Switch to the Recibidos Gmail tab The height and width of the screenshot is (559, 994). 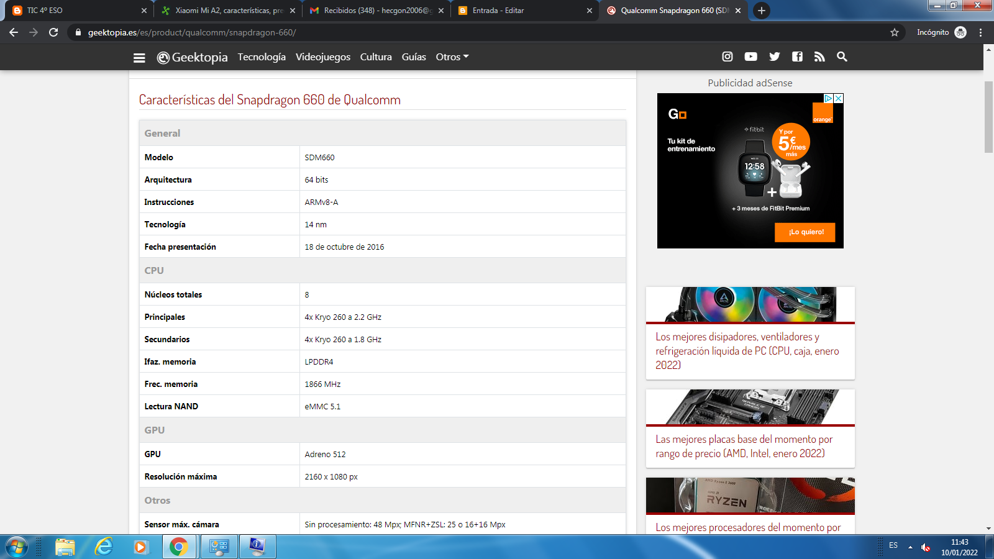click(x=376, y=11)
